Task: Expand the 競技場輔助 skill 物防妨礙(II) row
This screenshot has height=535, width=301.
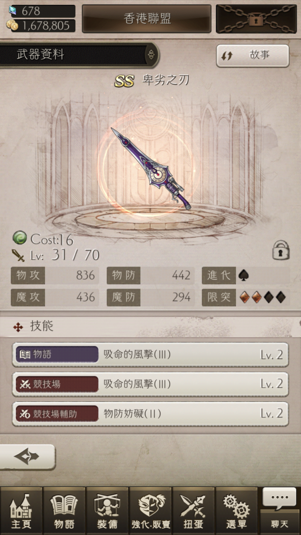Action: 150,414
